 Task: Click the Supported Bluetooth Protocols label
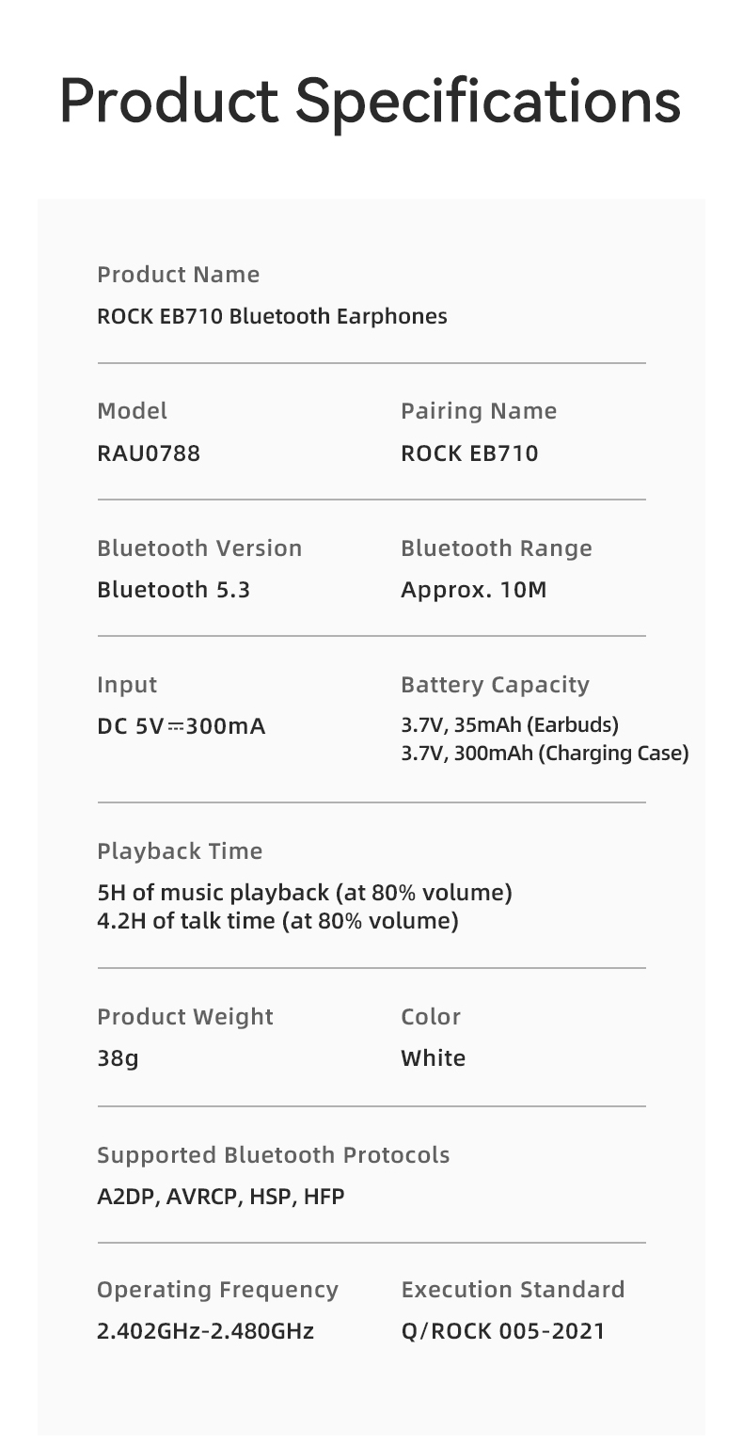point(274,1155)
